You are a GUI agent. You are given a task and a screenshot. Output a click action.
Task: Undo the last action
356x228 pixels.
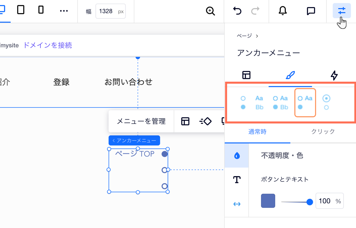[x=237, y=11]
